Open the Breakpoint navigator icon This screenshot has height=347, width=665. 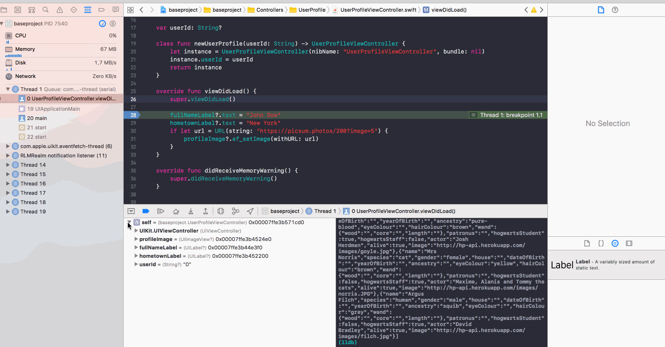102,9
